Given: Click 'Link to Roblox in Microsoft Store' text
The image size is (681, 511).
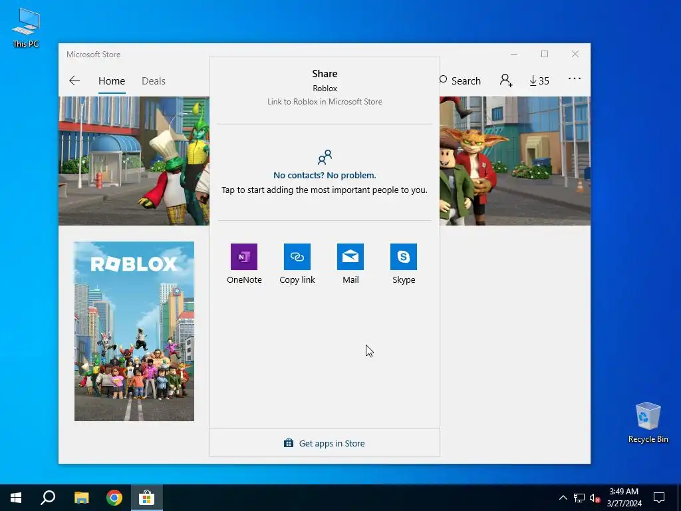Looking at the screenshot, I should 325,102.
